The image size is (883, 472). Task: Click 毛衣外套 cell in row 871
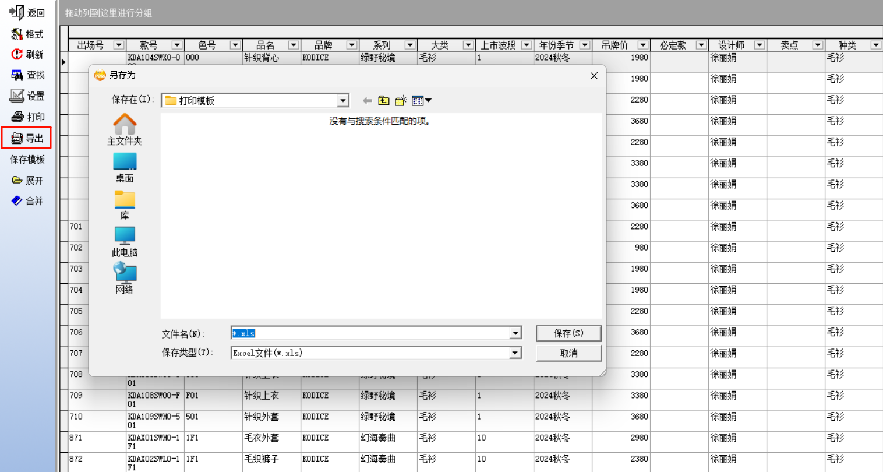(271, 442)
